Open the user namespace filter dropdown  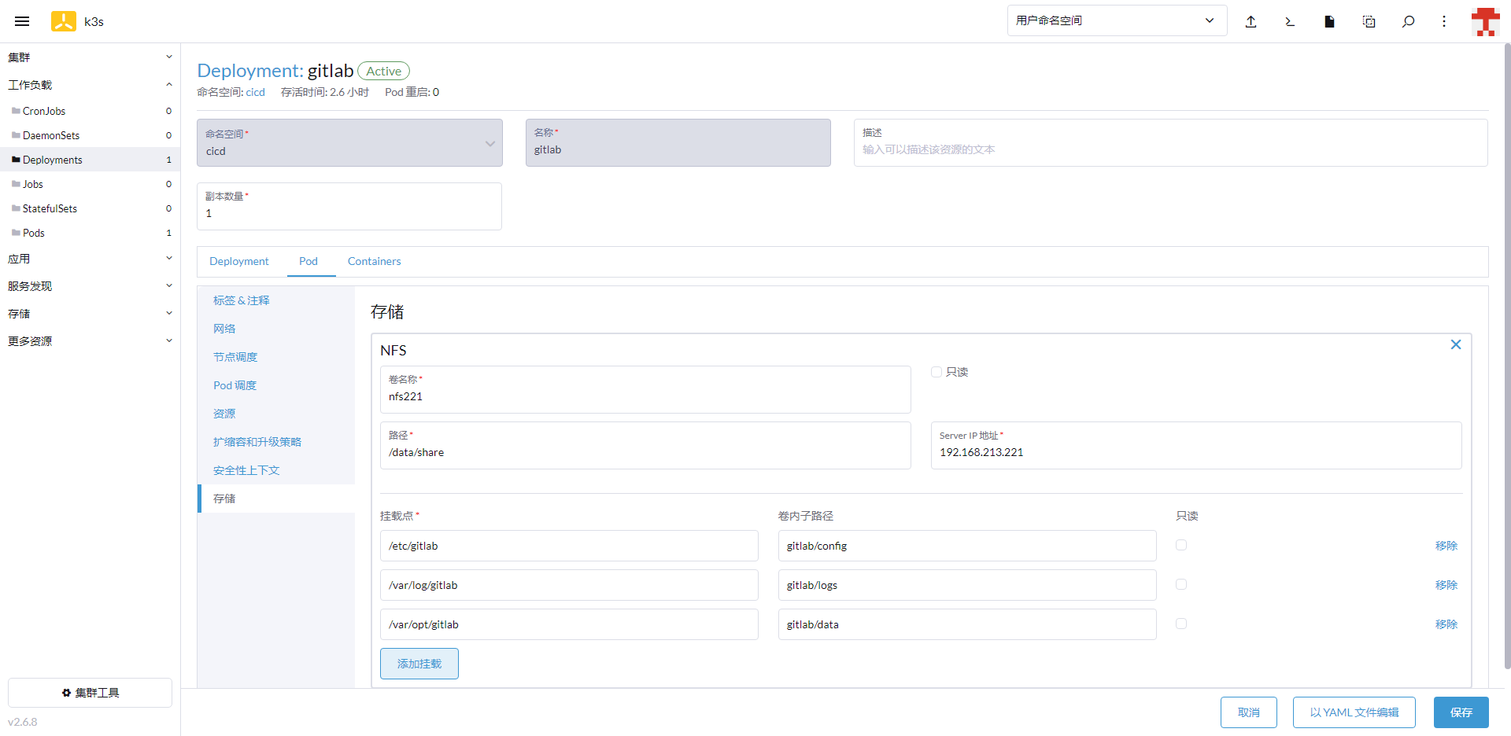click(1116, 20)
